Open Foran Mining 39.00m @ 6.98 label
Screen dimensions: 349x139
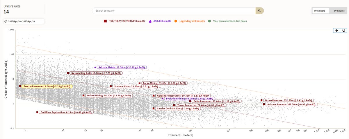point(164,83)
